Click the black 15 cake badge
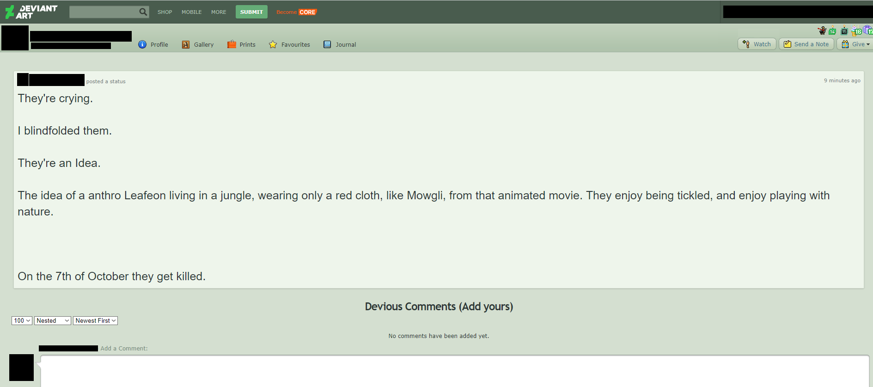The height and width of the screenshot is (387, 873). click(x=844, y=31)
